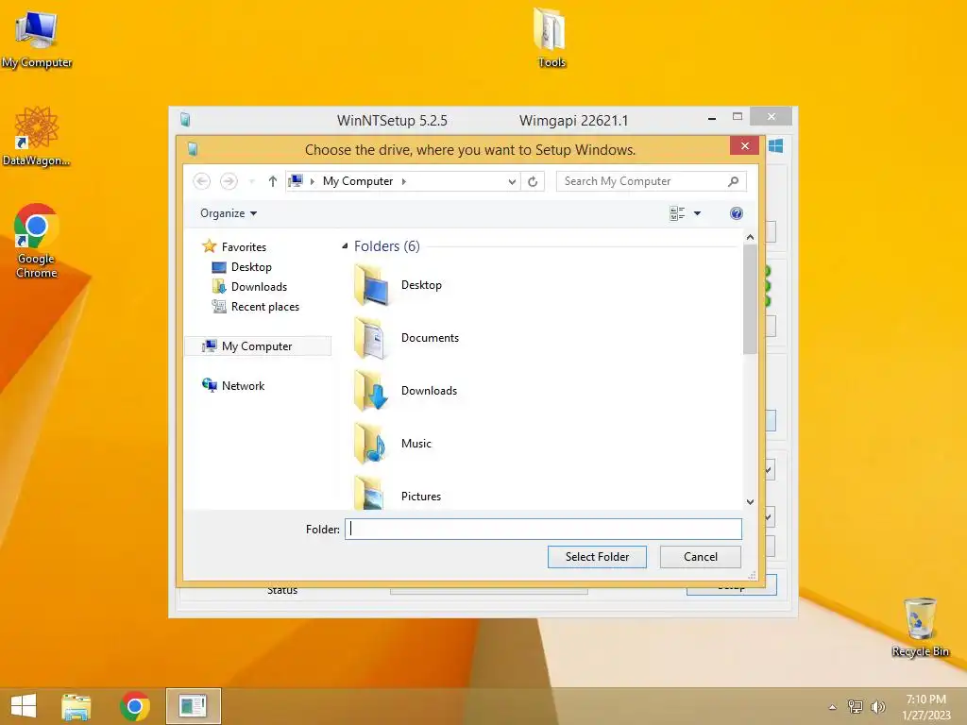Open recent locations dropdown arrow
This screenshot has width=967, height=725.
[x=251, y=181]
